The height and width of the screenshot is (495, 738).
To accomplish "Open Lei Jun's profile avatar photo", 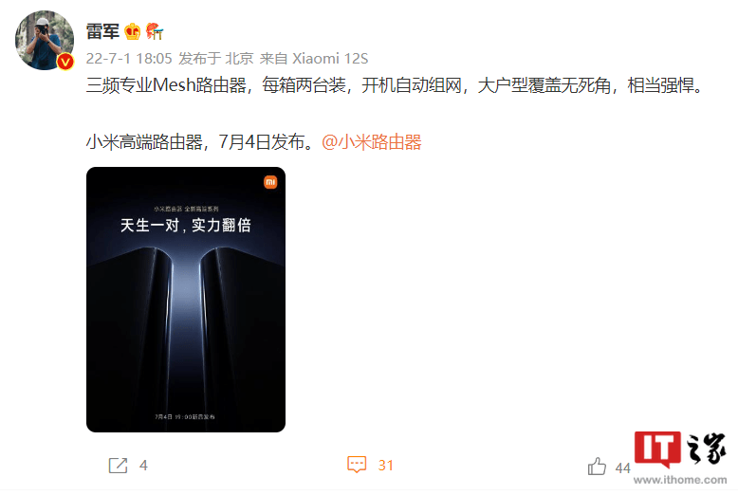I will click(x=45, y=41).
